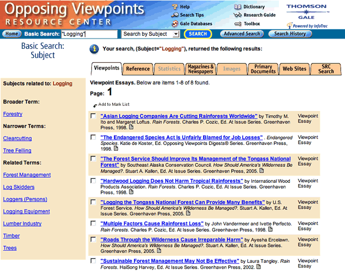Switch to the Web Sites tab
Screen dimensions: 345x272
click(294, 69)
